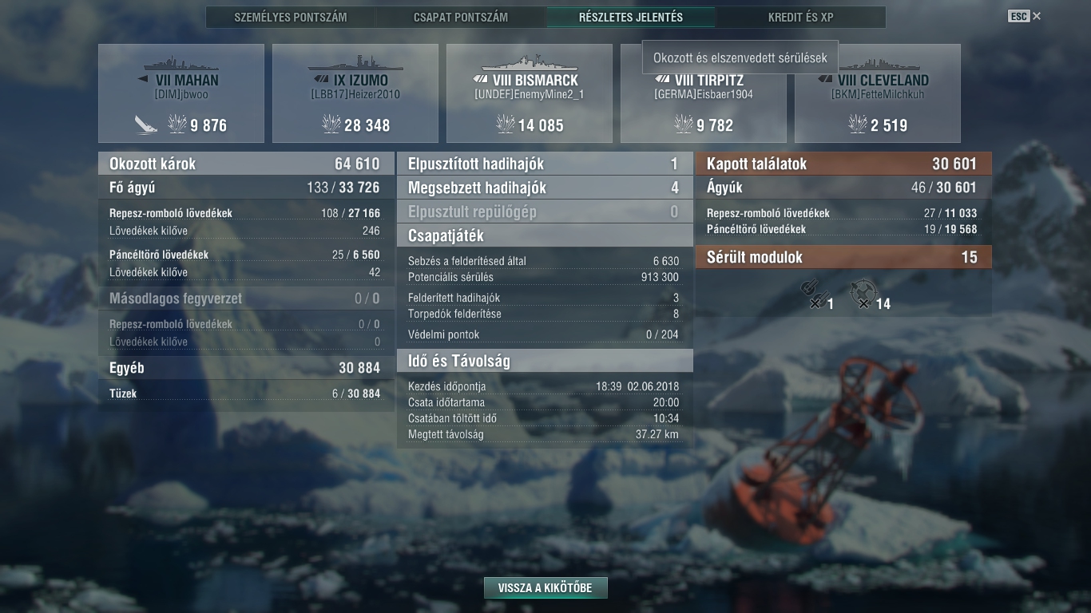Select the Okozott károk header row
The height and width of the screenshot is (613, 1091).
[x=246, y=164]
